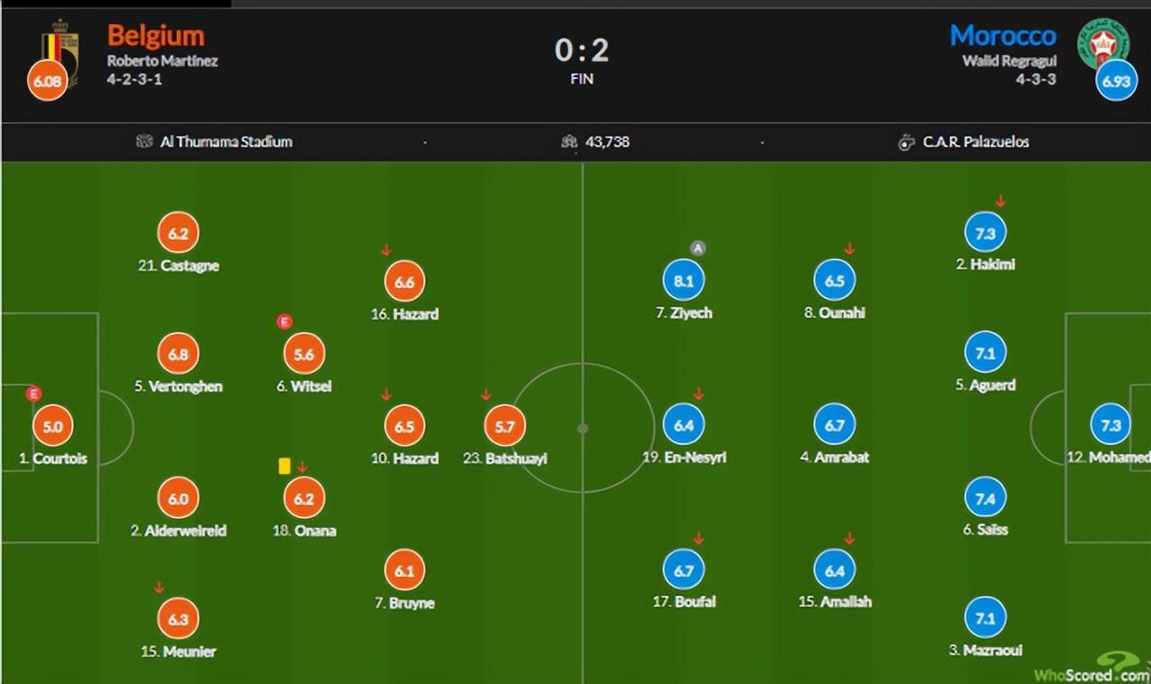This screenshot has width=1151, height=684.
Task: Click Saiss's 7.4 rating circle
Action: click(x=985, y=498)
